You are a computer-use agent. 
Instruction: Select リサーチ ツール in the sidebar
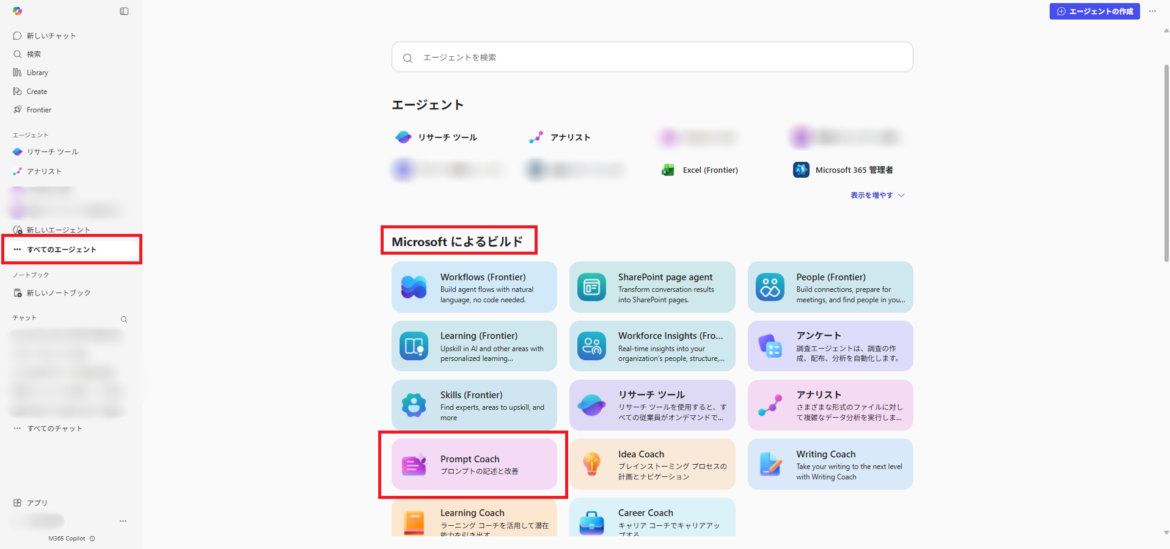pos(46,151)
